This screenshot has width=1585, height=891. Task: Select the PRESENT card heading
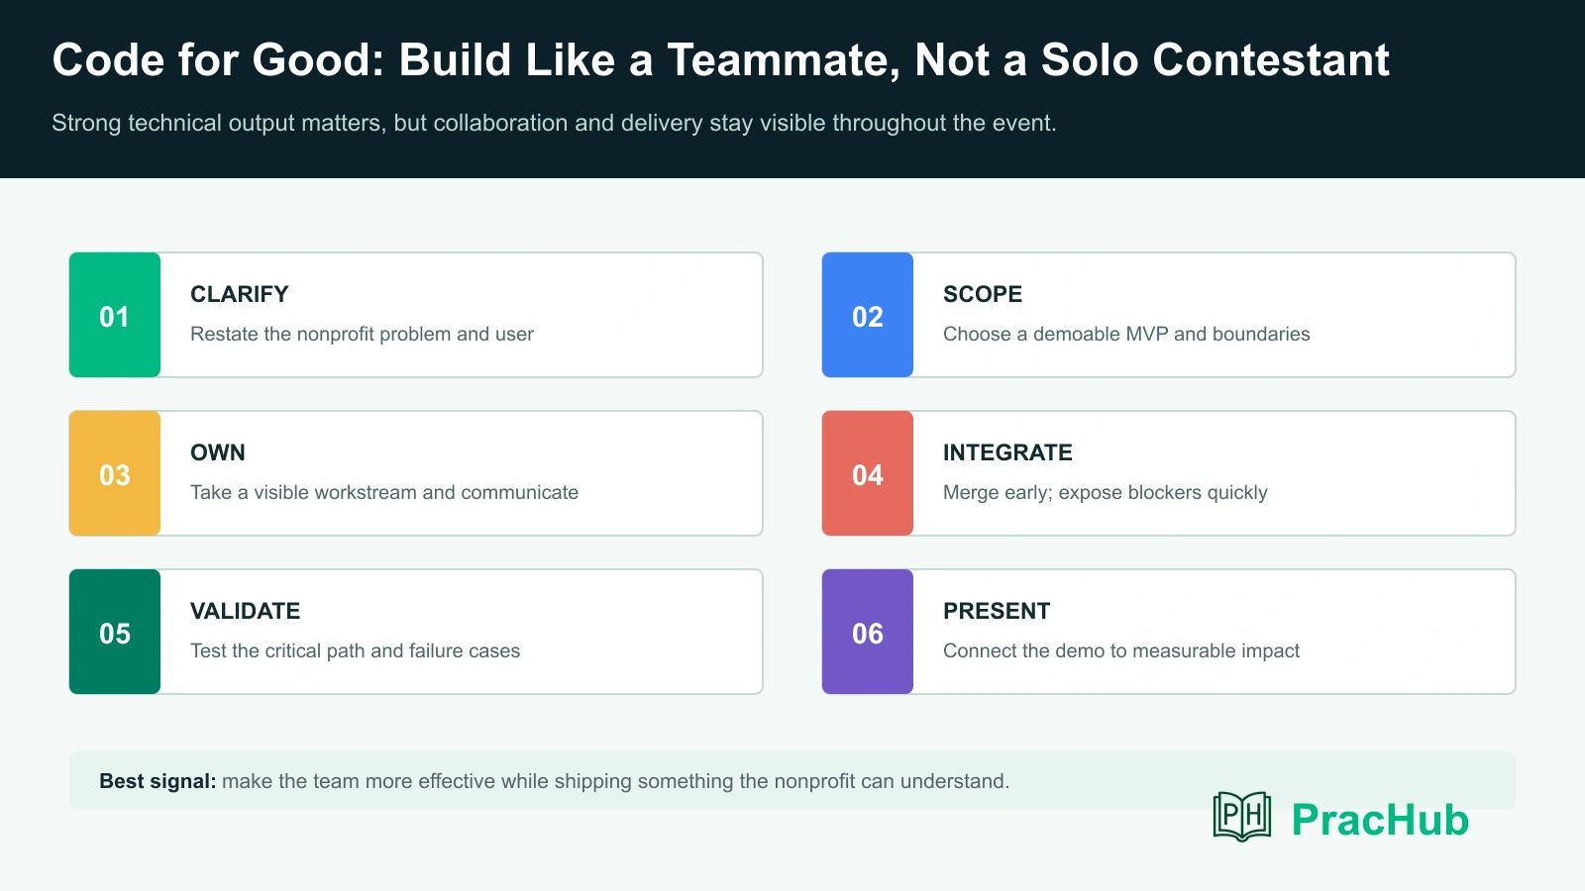click(997, 611)
